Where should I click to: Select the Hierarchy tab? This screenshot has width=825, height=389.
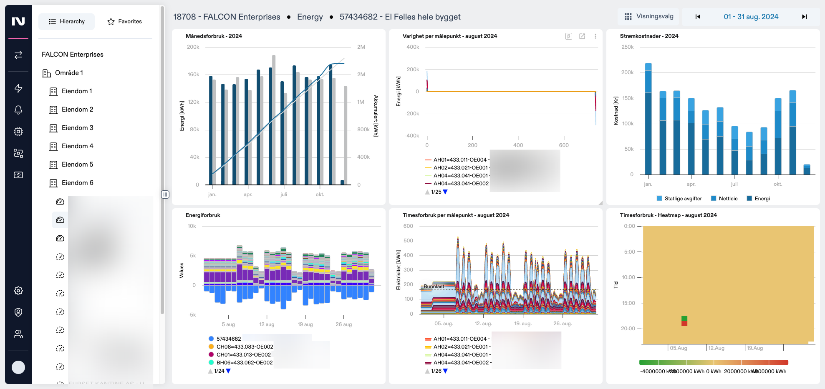click(x=67, y=22)
